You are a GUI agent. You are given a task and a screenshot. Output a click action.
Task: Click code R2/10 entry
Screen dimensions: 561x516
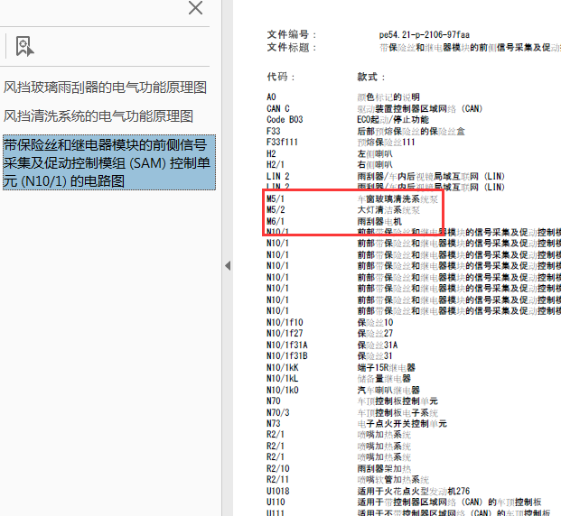click(x=278, y=468)
